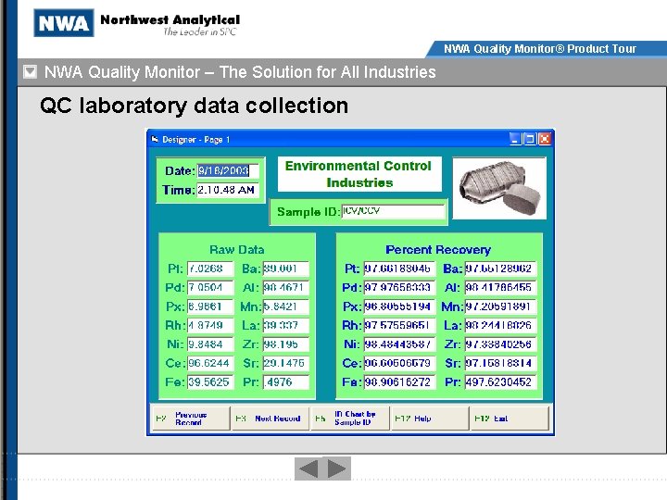Image resolution: width=667 pixels, height=500 pixels.
Task: Advance to next slide with right arrow
Action: click(x=337, y=469)
